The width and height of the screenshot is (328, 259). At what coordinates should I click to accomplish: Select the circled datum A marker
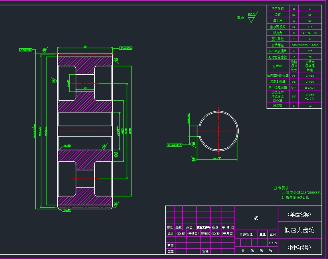[x=116, y=155]
